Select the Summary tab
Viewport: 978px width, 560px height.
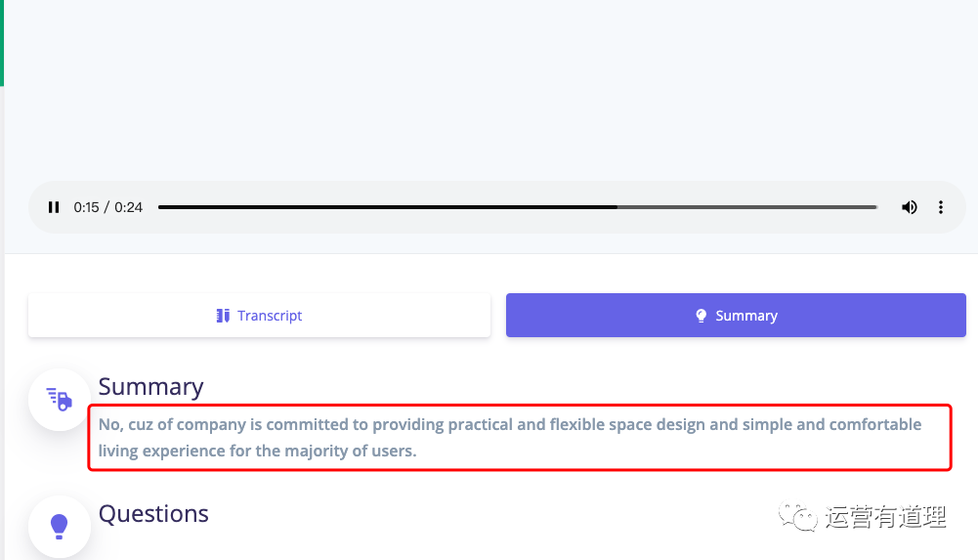(736, 316)
